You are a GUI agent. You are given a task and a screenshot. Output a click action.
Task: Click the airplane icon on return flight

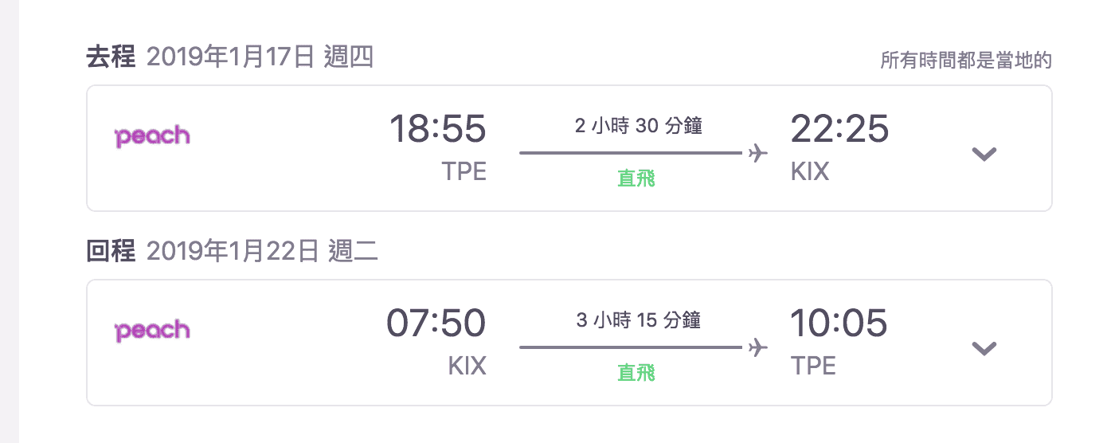pos(759,347)
